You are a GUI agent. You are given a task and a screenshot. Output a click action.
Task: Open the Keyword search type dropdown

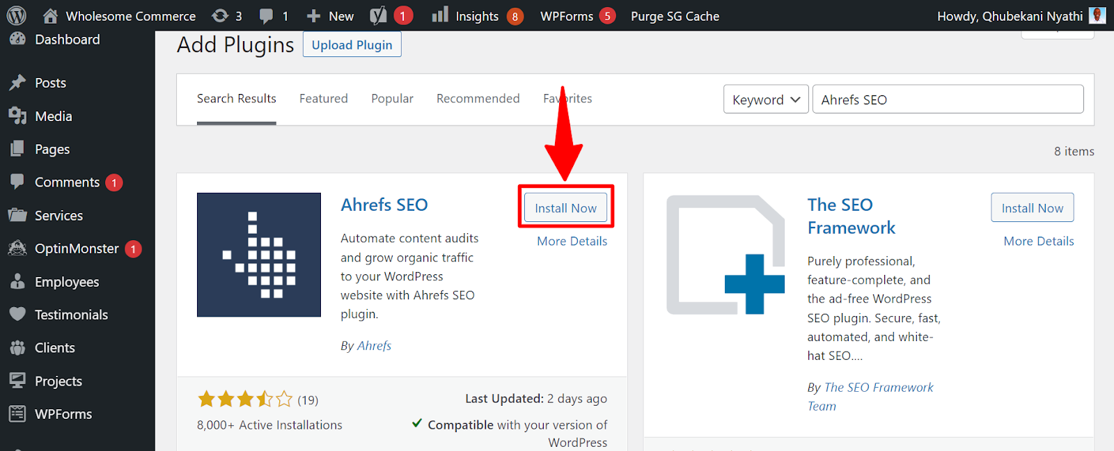(x=766, y=100)
